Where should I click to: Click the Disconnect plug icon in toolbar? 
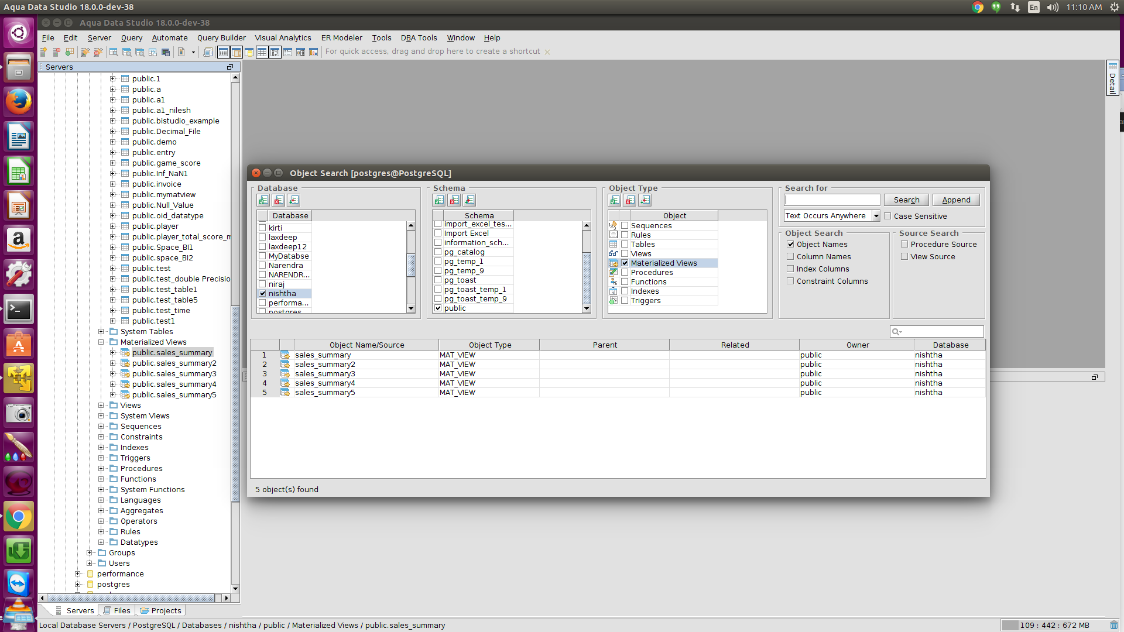(x=98, y=52)
